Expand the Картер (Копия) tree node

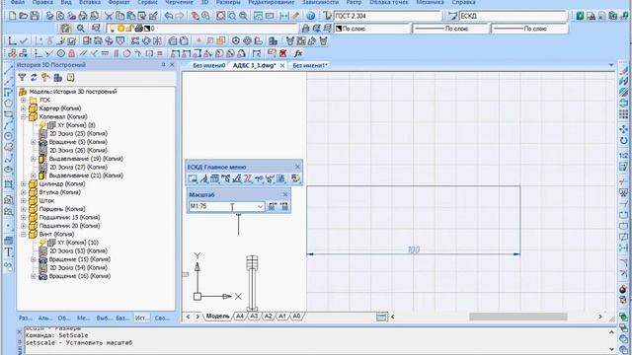click(x=24, y=108)
